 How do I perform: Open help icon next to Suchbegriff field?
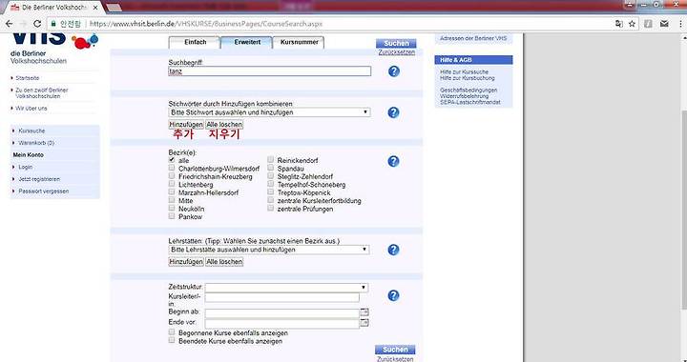[x=394, y=71]
